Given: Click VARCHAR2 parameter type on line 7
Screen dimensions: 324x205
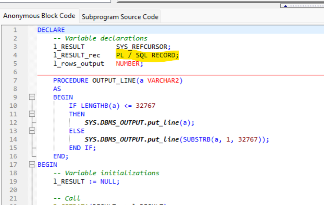Looking at the screenshot, I should [163, 81].
